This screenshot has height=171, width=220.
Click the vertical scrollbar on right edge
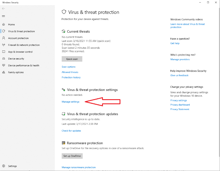219,83
